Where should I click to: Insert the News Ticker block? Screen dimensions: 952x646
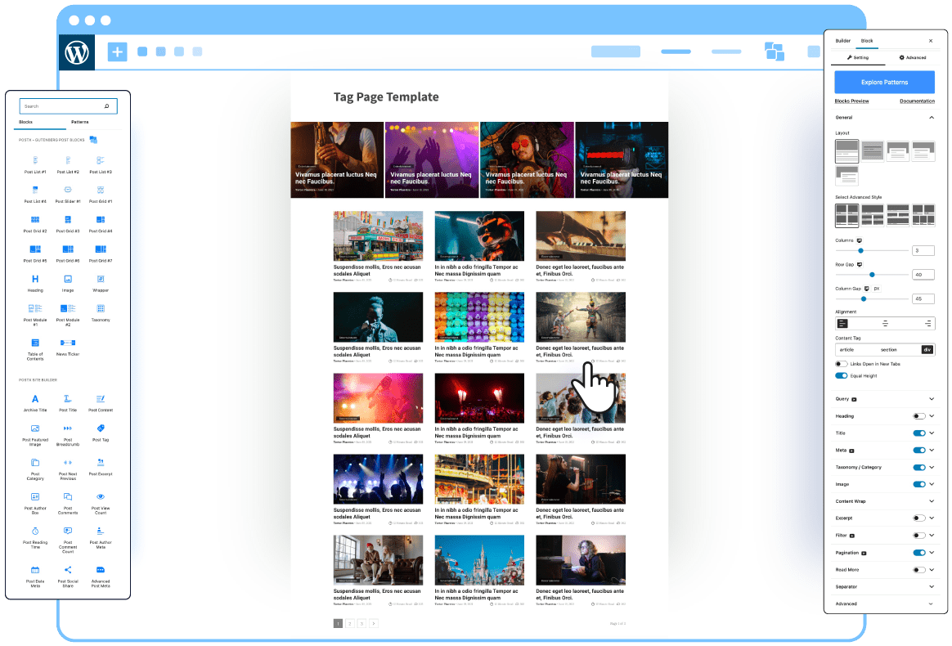68,348
